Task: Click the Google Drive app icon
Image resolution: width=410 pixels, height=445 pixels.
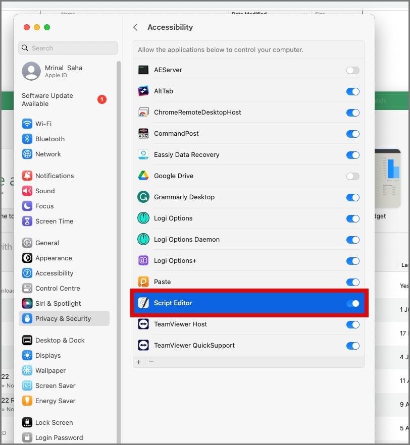Action: point(143,176)
